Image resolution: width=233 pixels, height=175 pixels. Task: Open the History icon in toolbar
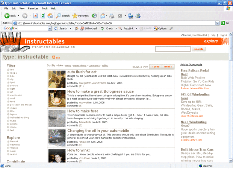point(94,16)
